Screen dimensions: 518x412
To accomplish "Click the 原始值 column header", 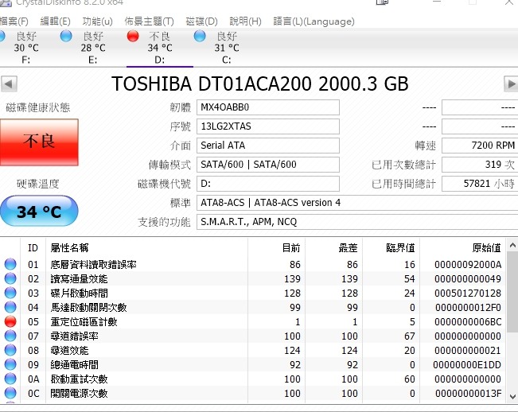I will click(x=462, y=248).
